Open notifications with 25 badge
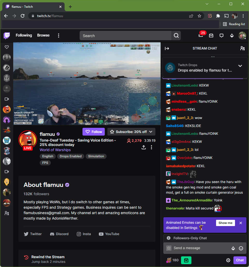Screen dimensions: 249x267 201,36
